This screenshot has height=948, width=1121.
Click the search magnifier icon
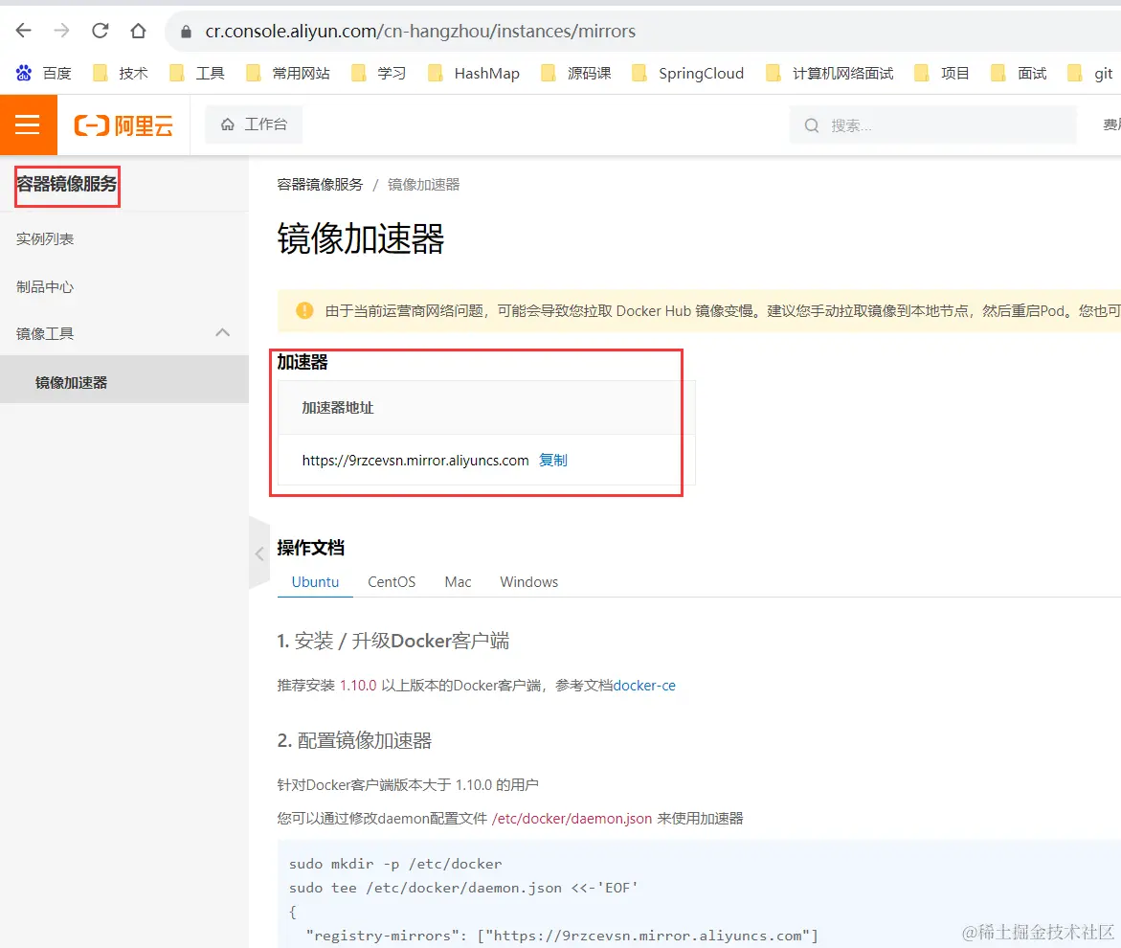(812, 125)
